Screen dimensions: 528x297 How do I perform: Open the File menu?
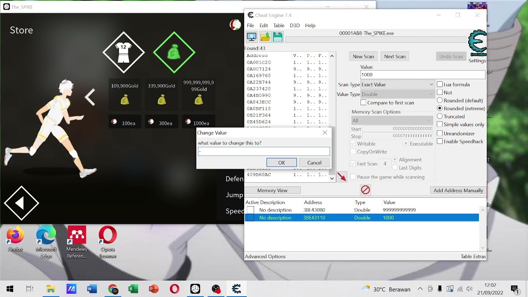(250, 26)
